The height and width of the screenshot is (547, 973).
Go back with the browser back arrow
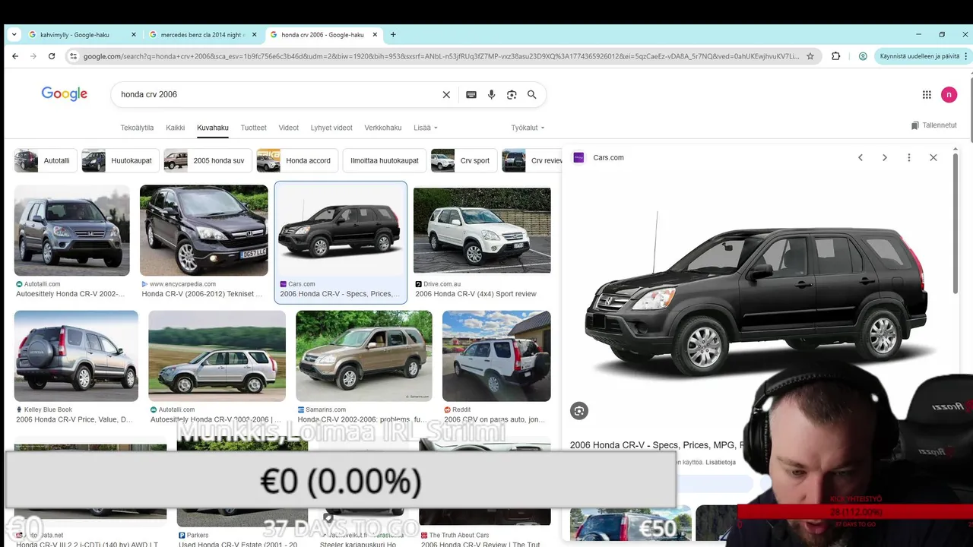[15, 56]
